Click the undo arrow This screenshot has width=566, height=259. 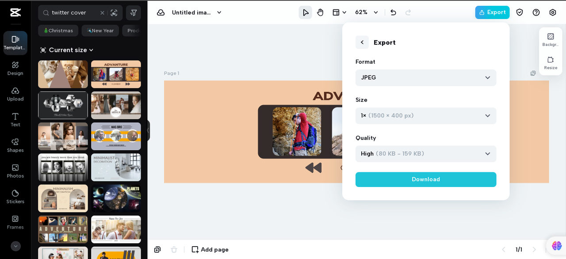[393, 12]
